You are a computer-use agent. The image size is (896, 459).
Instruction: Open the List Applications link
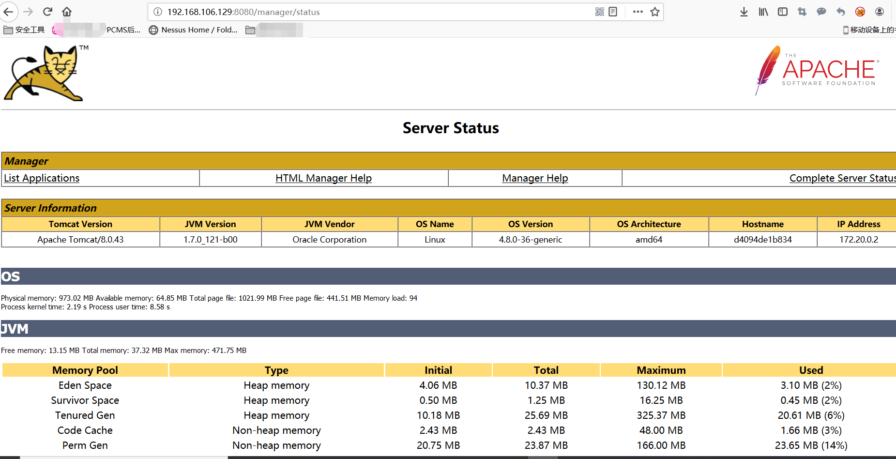[42, 178]
